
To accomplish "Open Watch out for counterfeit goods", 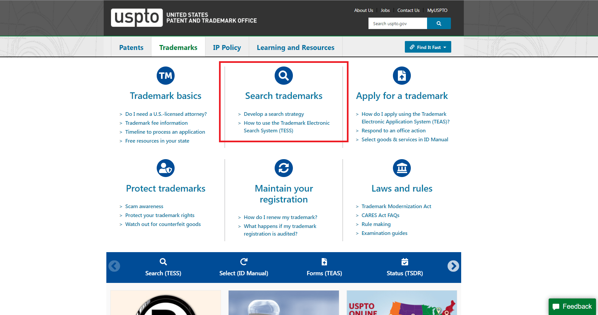I will [x=163, y=224].
